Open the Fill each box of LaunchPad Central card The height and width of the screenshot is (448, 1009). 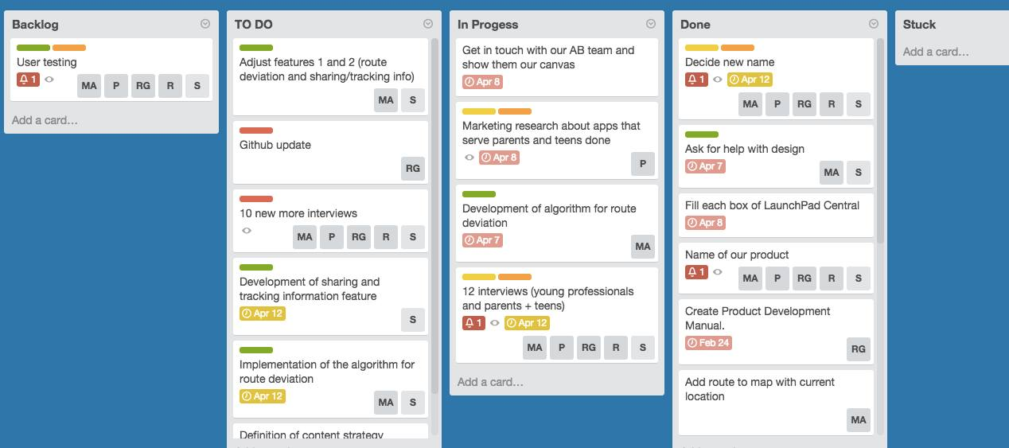pyautogui.click(x=776, y=215)
